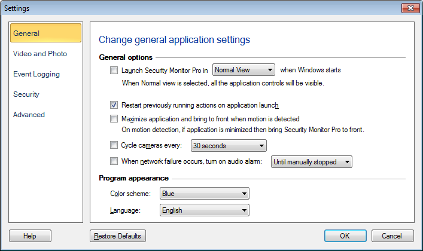Open the Normal View dropdown

click(x=243, y=70)
